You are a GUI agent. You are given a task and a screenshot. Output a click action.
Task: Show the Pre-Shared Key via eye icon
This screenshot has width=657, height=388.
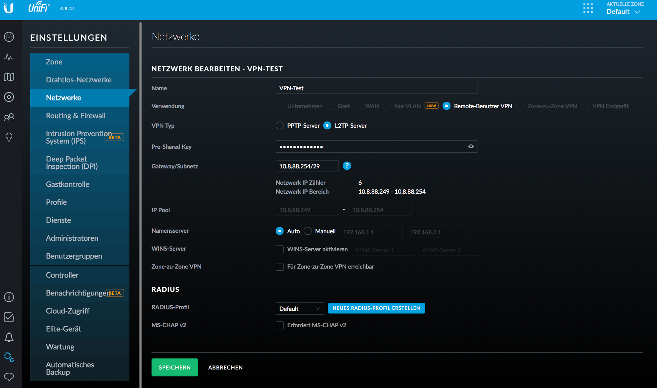point(471,146)
